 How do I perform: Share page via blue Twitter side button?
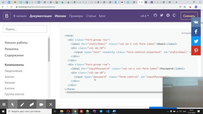[196, 41]
